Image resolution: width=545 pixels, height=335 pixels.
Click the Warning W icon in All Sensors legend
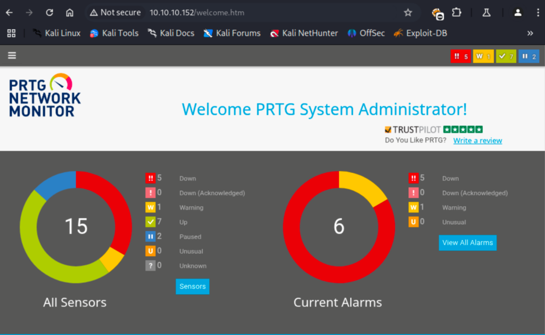point(150,207)
